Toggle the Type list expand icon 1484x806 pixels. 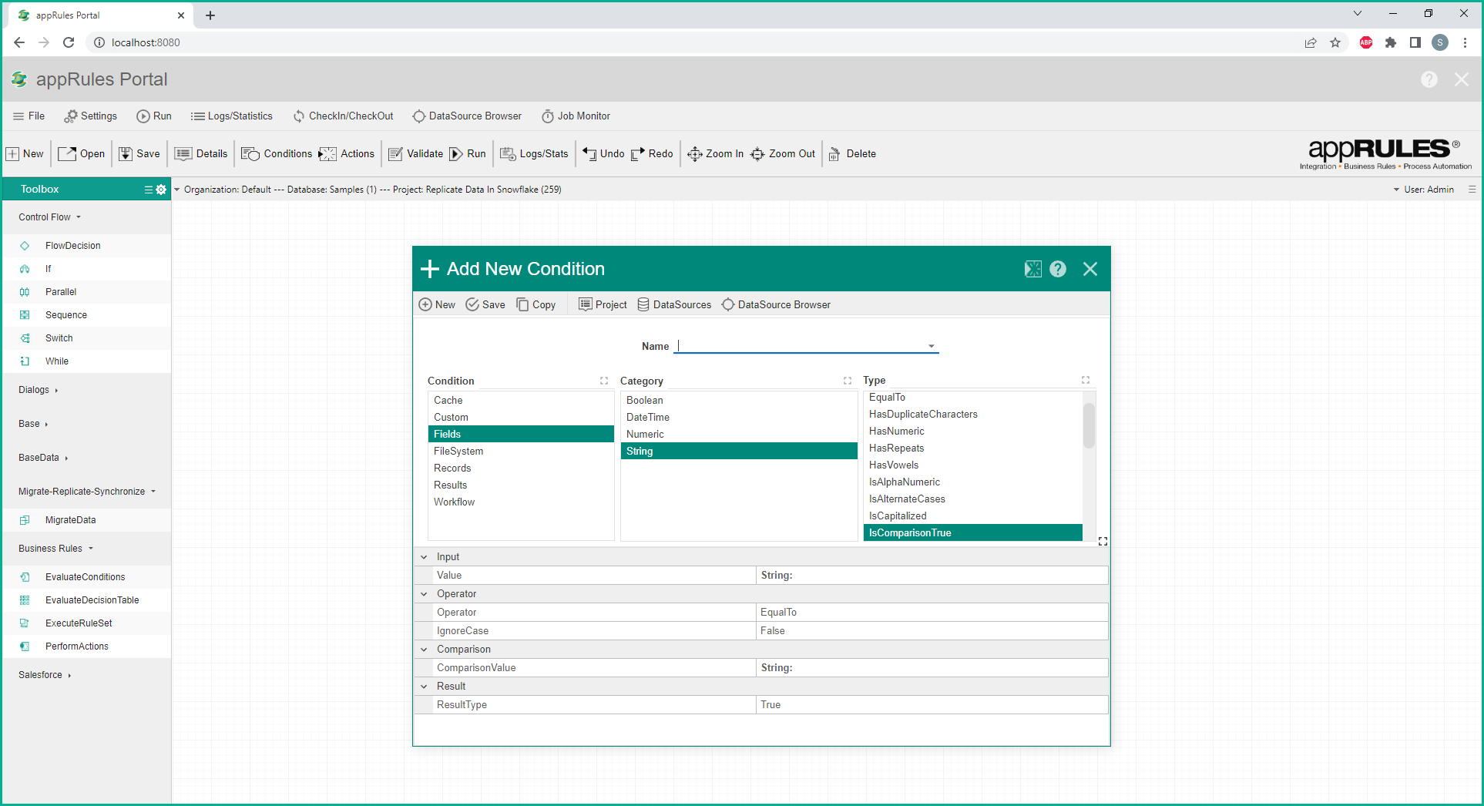1086,380
